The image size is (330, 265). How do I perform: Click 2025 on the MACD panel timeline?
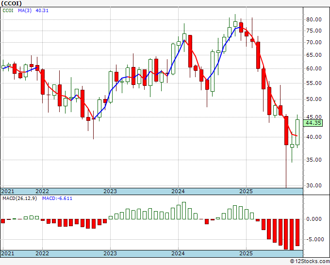coord(246,253)
